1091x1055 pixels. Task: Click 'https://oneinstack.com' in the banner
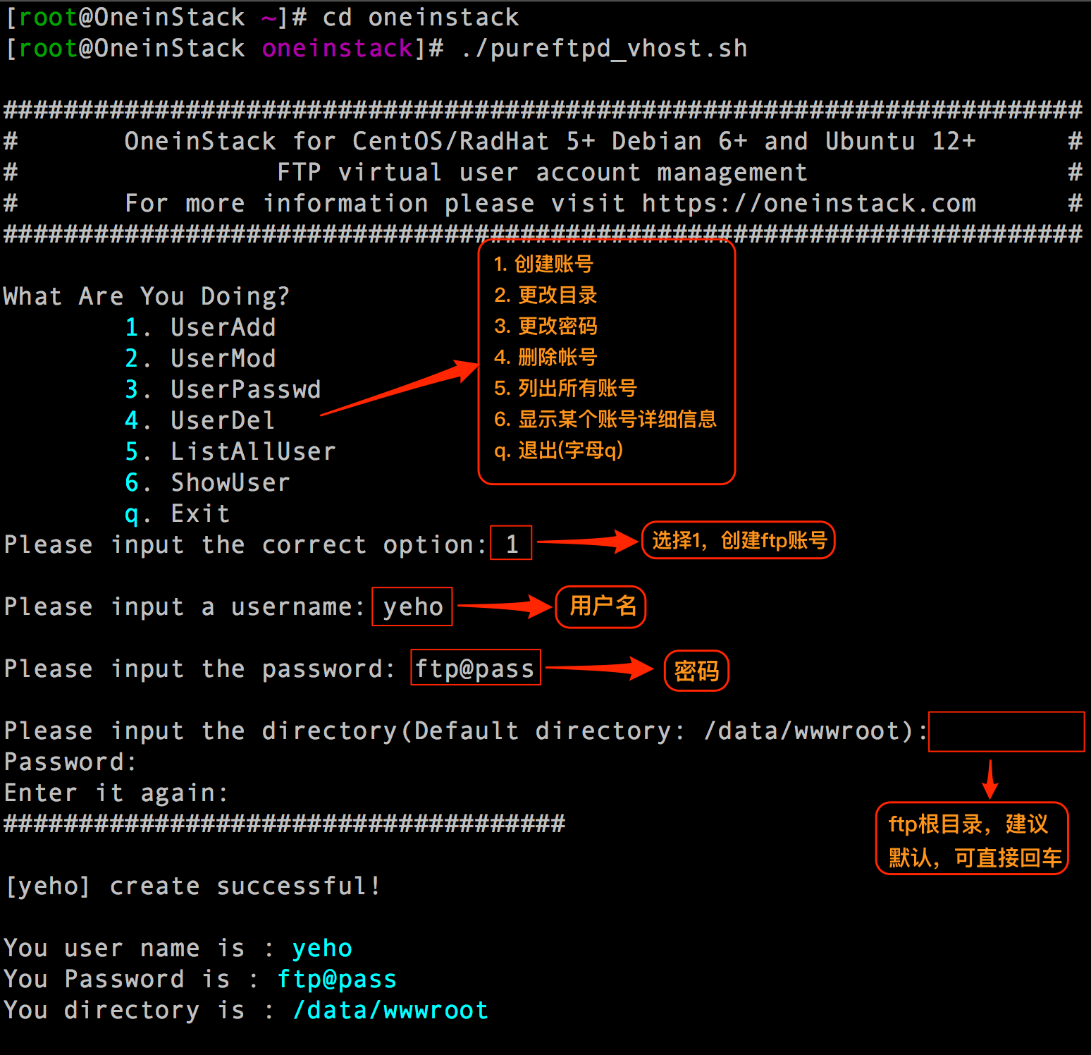[809, 204]
